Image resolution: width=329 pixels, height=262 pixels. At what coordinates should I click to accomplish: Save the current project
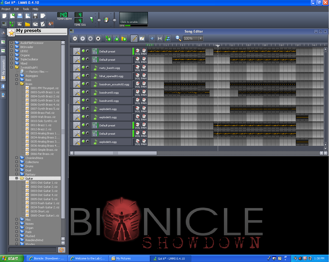pyautogui.click(x=35, y=16)
